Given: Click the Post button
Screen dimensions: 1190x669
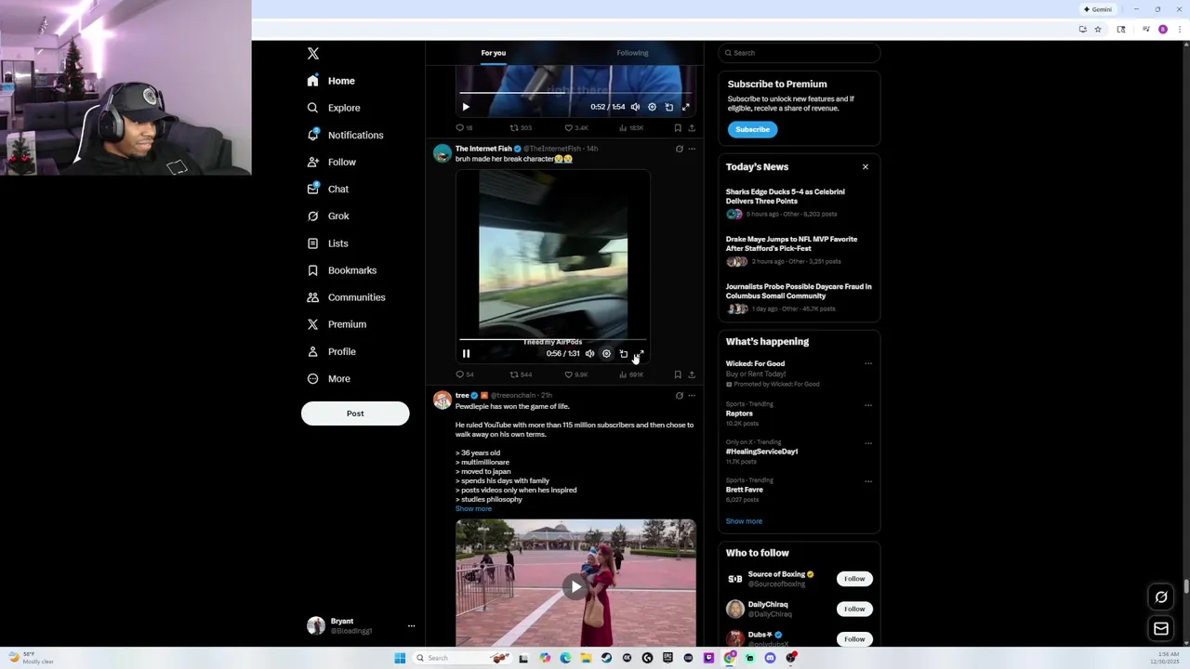Looking at the screenshot, I should click(355, 413).
